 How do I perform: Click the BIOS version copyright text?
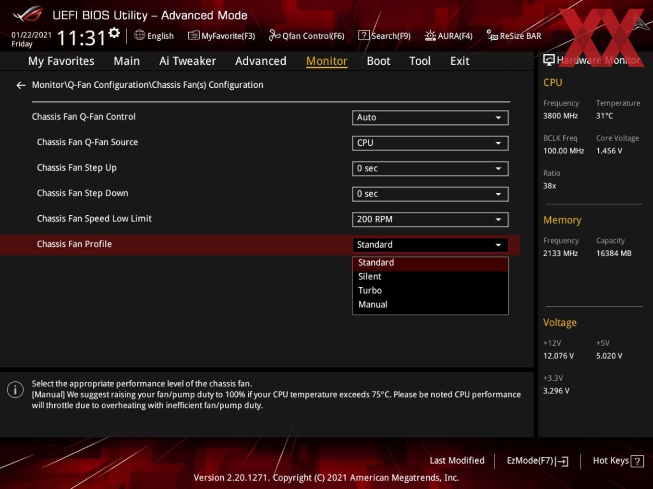coord(326,477)
